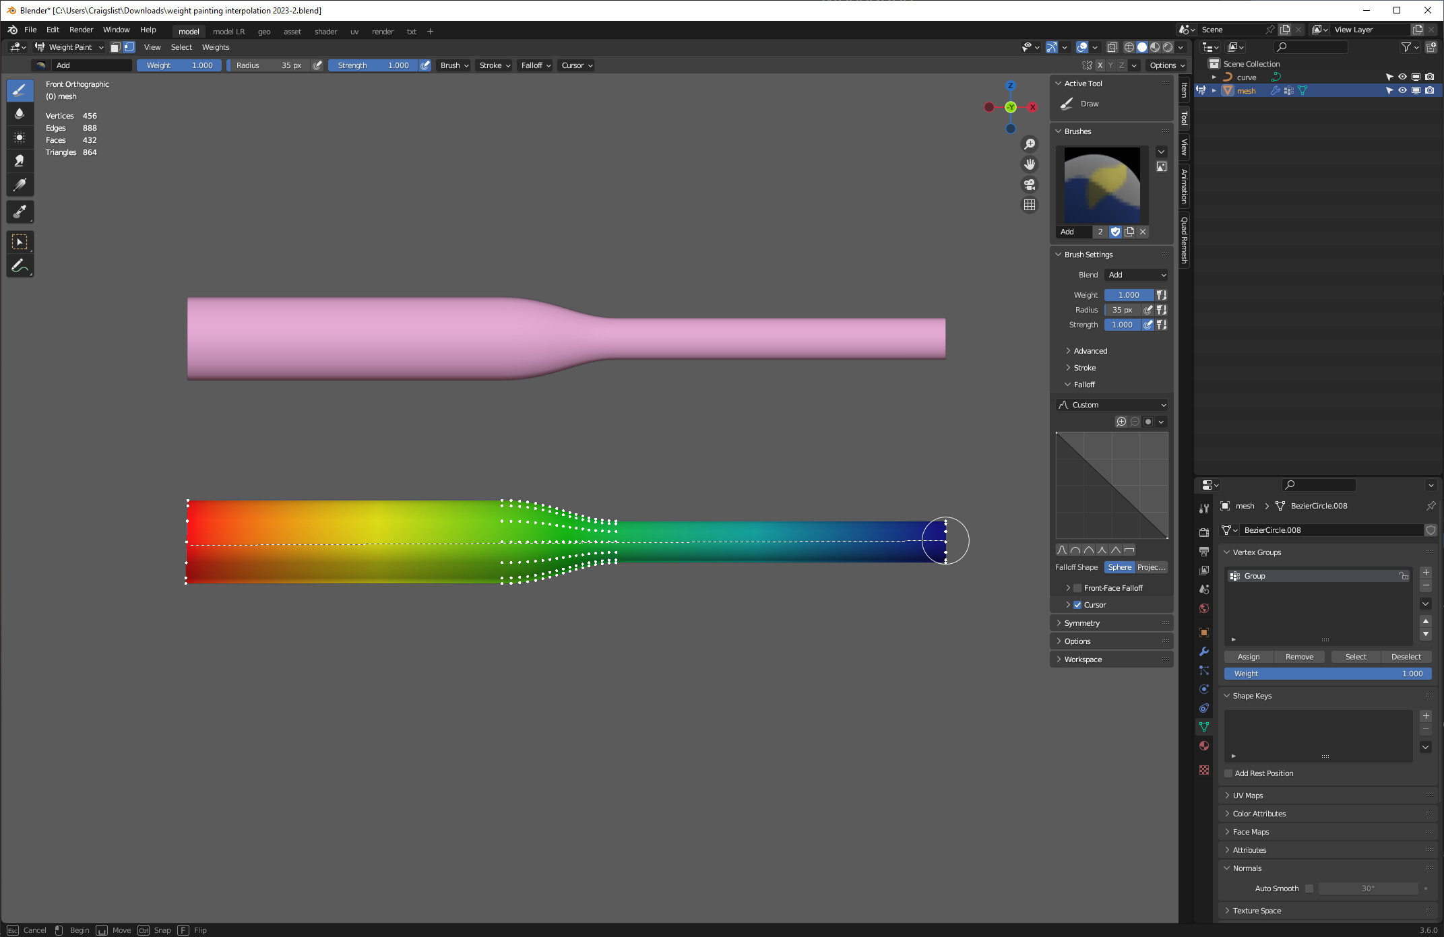Click the Assign vertex group button
Viewport: 1444px width, 937px height.
pyautogui.click(x=1249, y=657)
